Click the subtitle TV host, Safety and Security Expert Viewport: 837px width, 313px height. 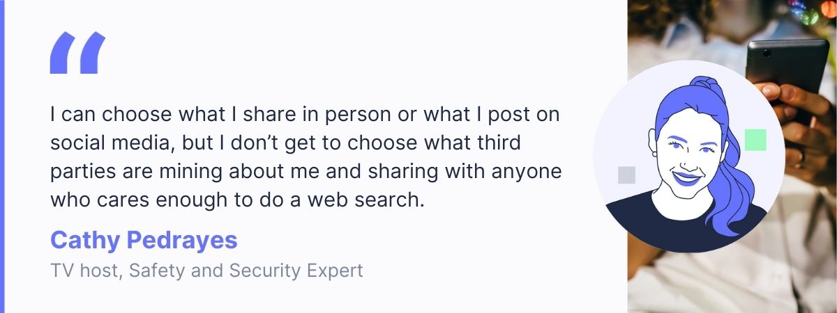[x=206, y=271]
